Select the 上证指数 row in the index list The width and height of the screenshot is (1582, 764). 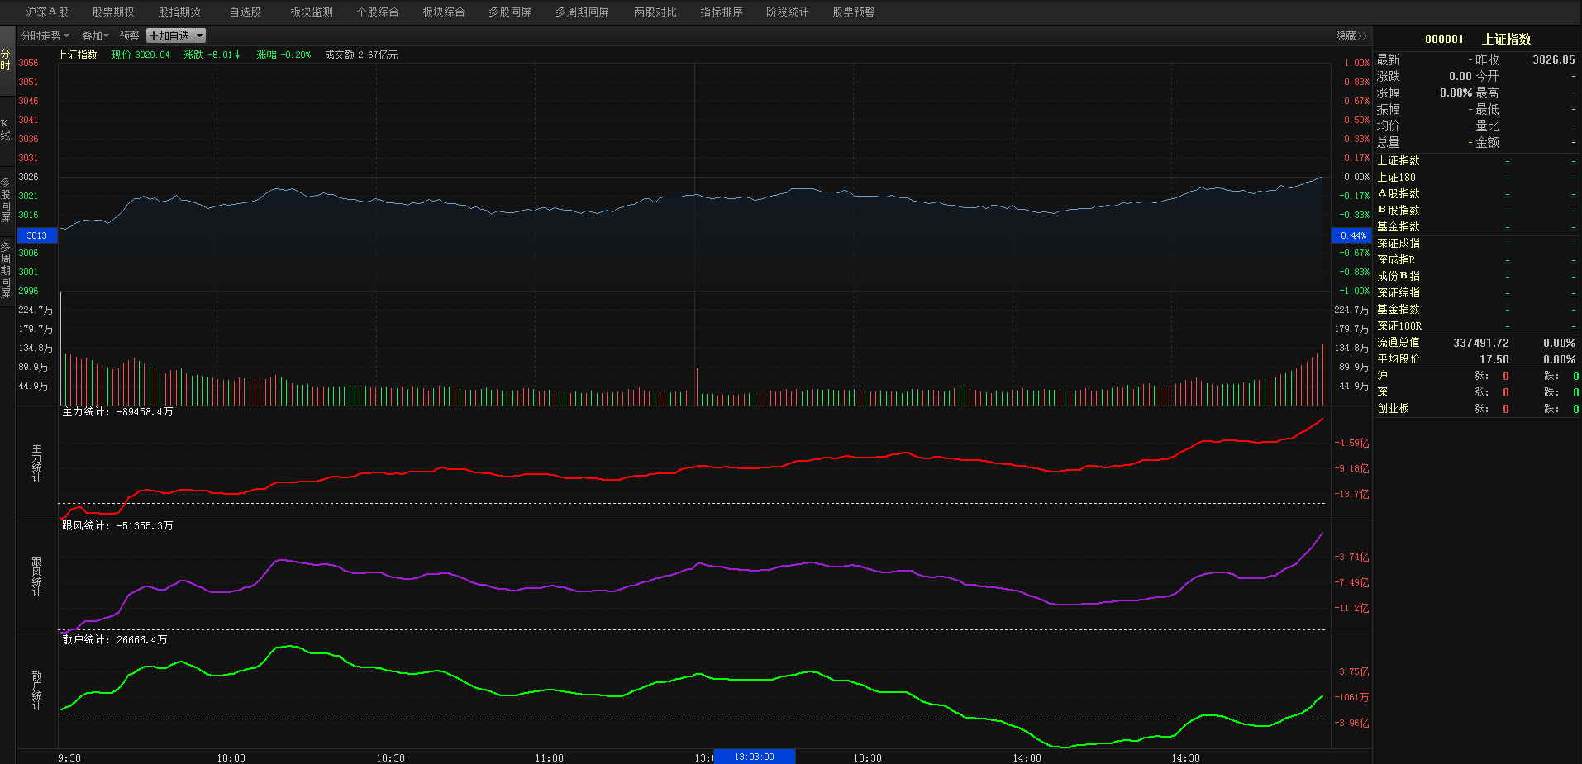(1476, 160)
